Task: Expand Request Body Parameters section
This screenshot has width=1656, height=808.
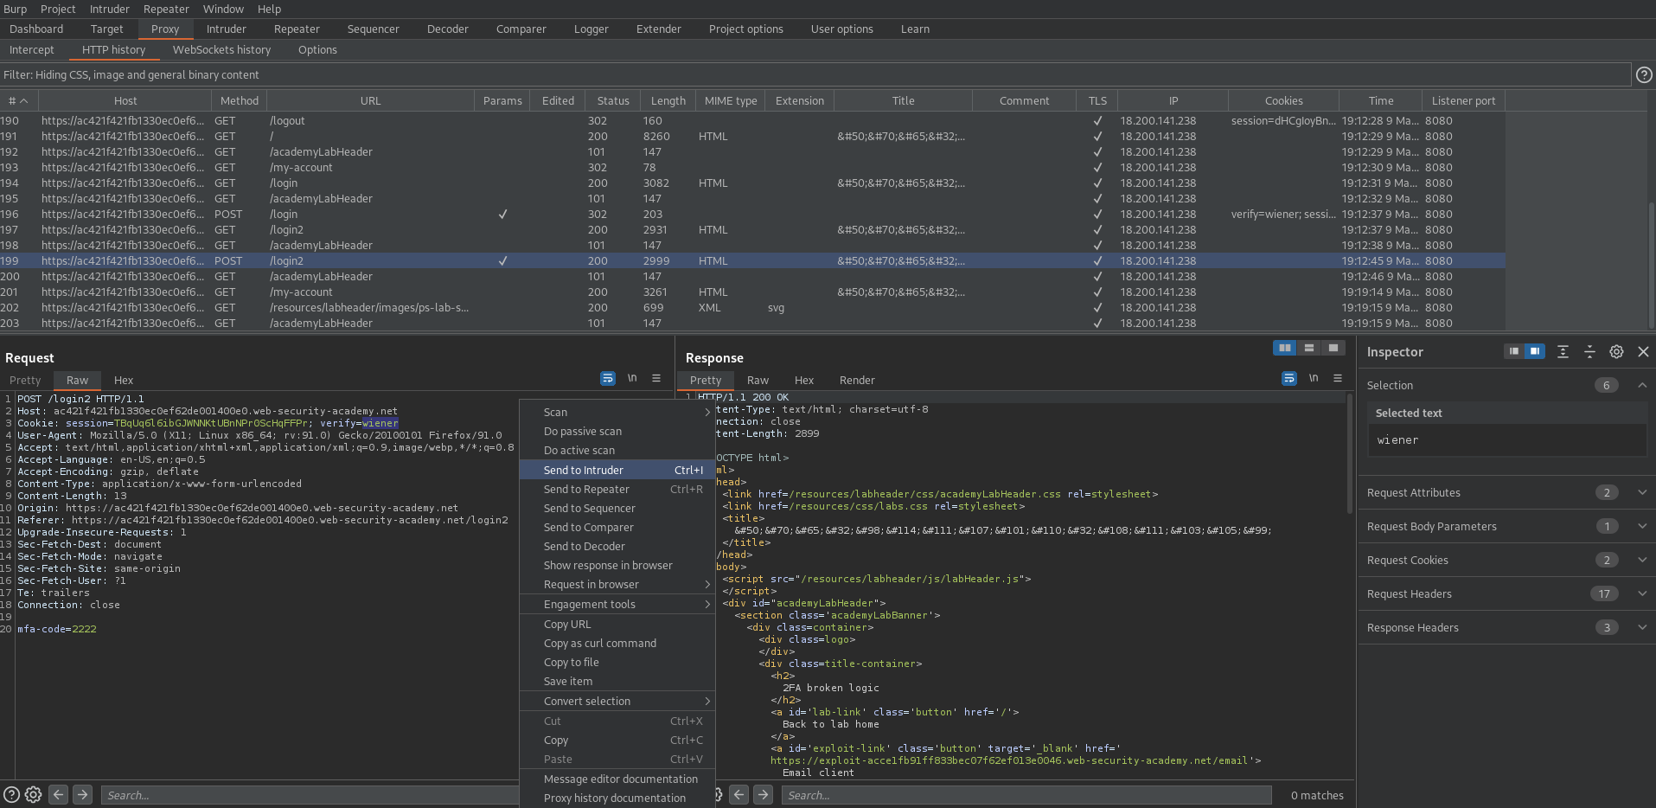Action: (1641, 526)
